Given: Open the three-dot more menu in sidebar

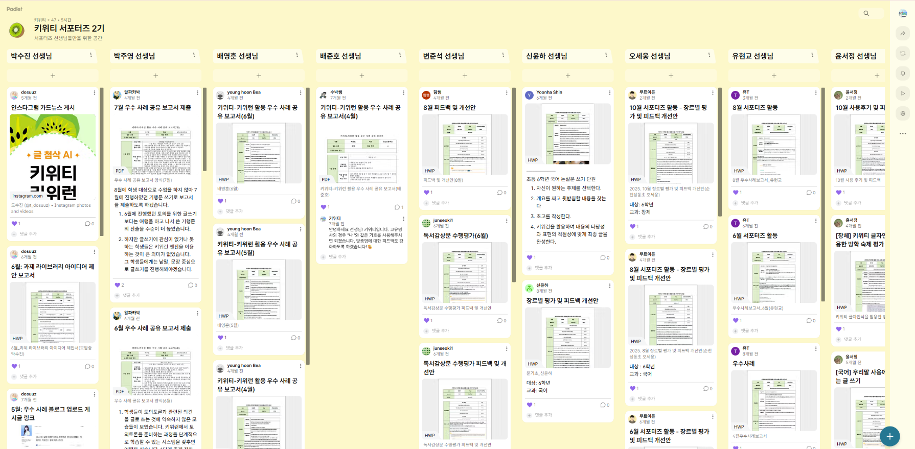Looking at the screenshot, I should click(903, 133).
